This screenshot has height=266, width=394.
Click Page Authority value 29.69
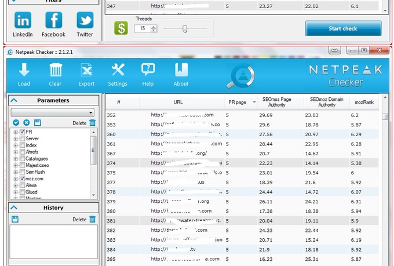[x=266, y=115]
